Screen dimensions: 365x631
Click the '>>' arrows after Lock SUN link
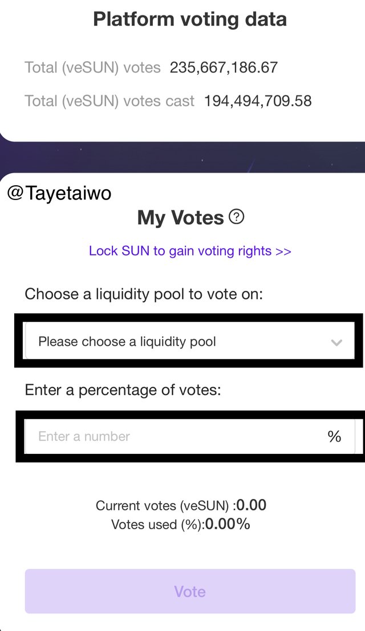coord(283,251)
